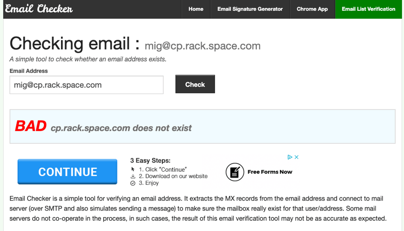Click the blue CONTINUE button

pyautogui.click(x=68, y=172)
